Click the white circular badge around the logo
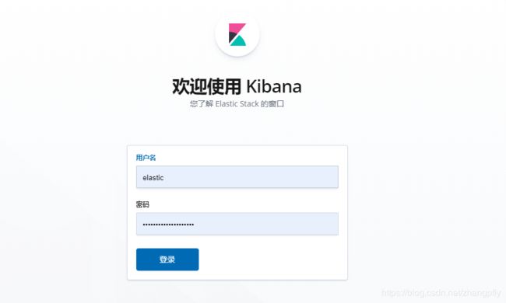This screenshot has width=506, height=303. 237,34
